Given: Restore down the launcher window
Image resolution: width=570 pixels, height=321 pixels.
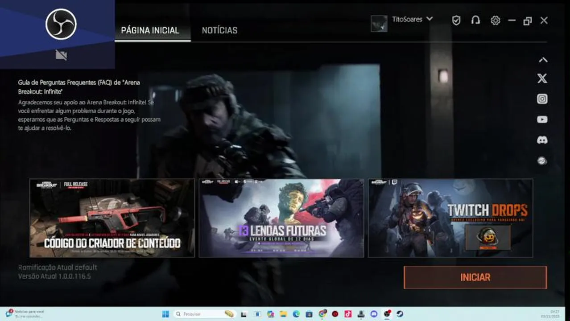Looking at the screenshot, I should point(528,21).
